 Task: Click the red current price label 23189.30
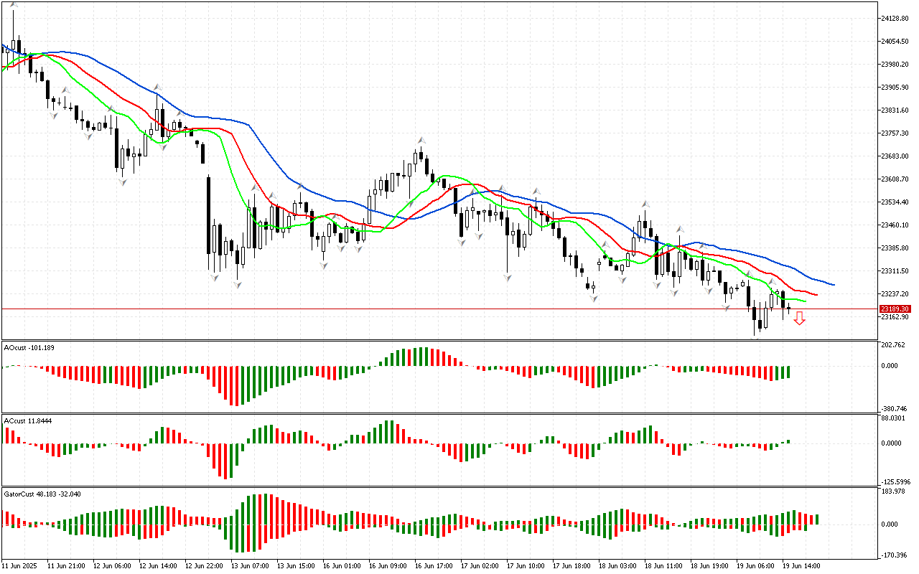tap(894, 309)
